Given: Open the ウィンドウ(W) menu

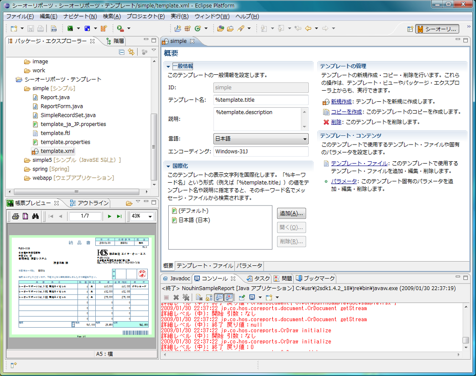Looking at the screenshot, I should (x=212, y=16).
